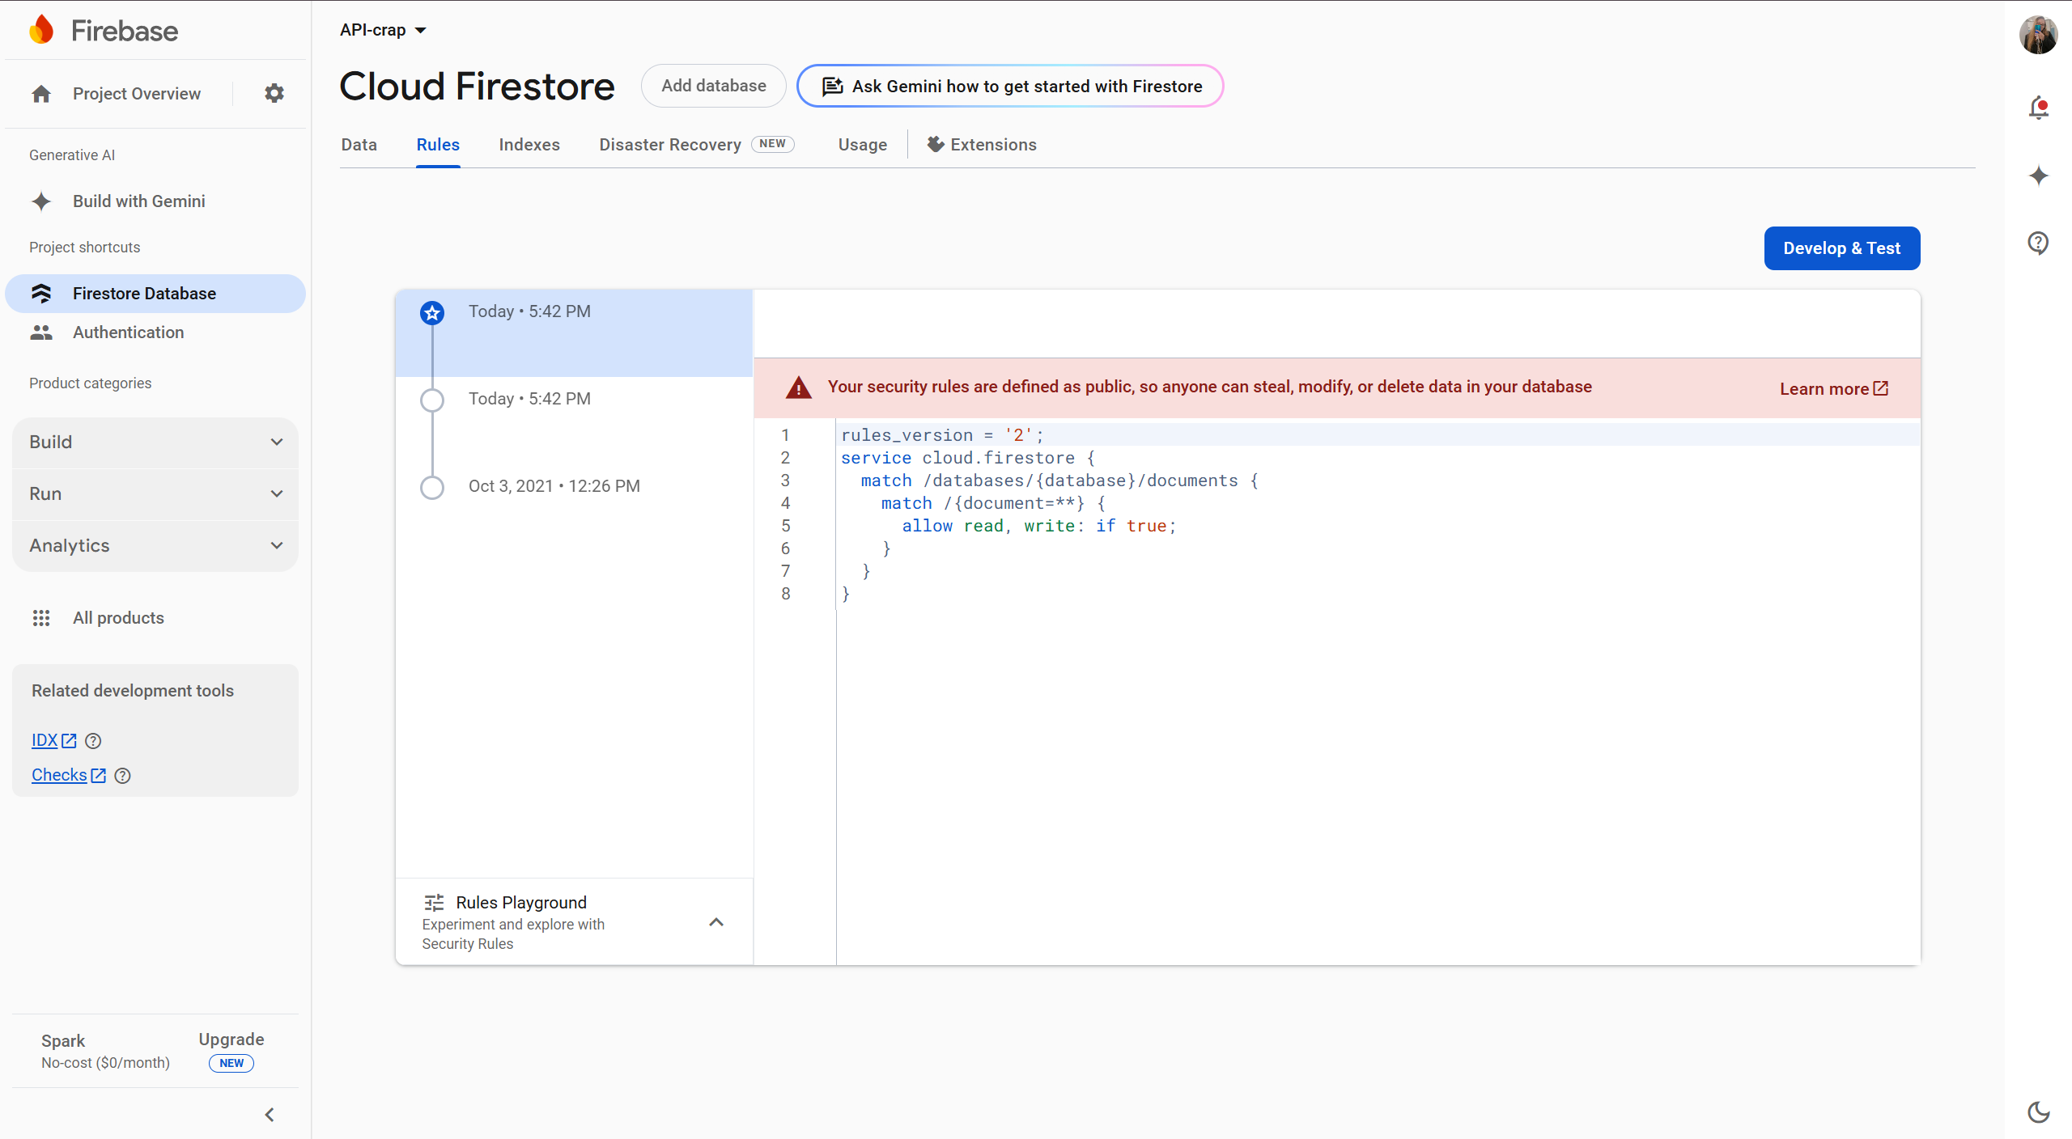
Task: Collapse the sidebar with the chevron
Action: click(x=270, y=1115)
